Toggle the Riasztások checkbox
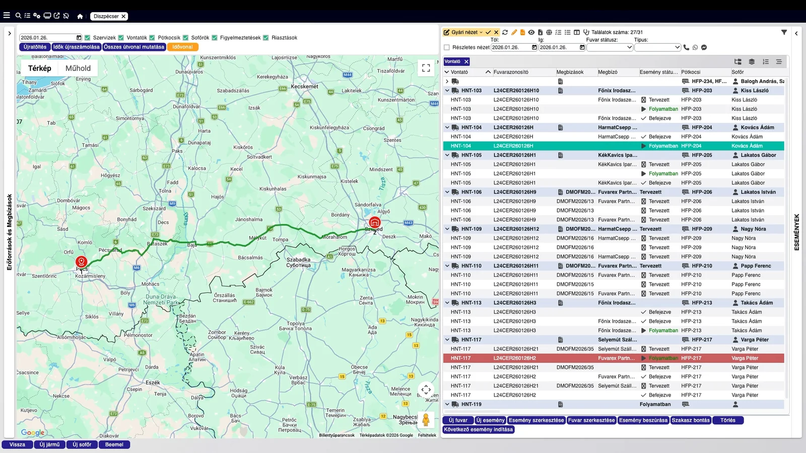This screenshot has width=806, height=453. (266, 38)
